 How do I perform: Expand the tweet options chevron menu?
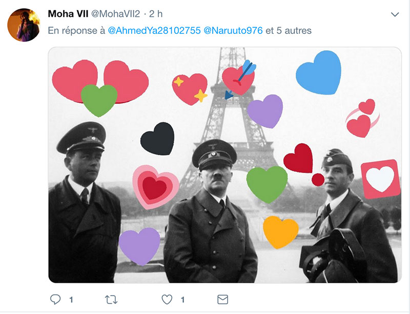pyautogui.click(x=395, y=14)
